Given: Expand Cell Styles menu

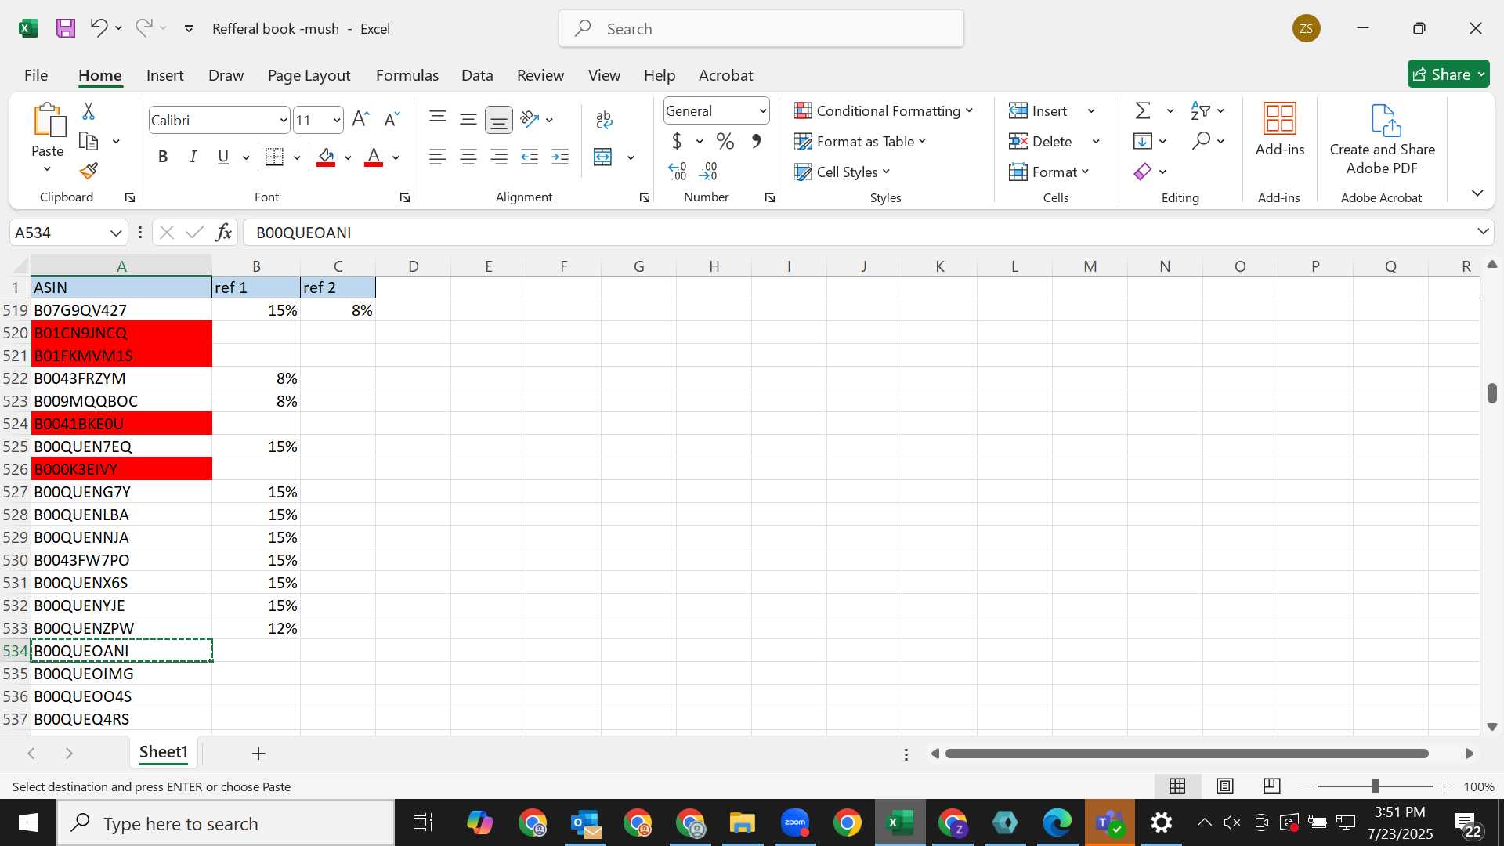Looking at the screenshot, I should [x=842, y=172].
